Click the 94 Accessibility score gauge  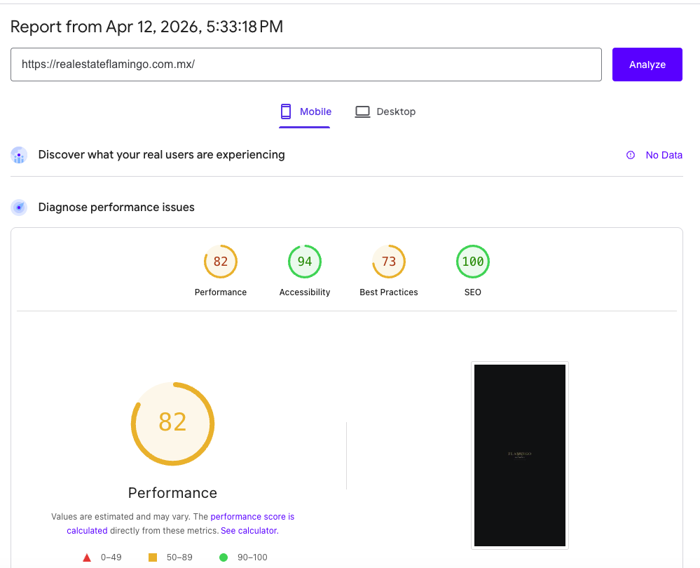pyautogui.click(x=305, y=261)
